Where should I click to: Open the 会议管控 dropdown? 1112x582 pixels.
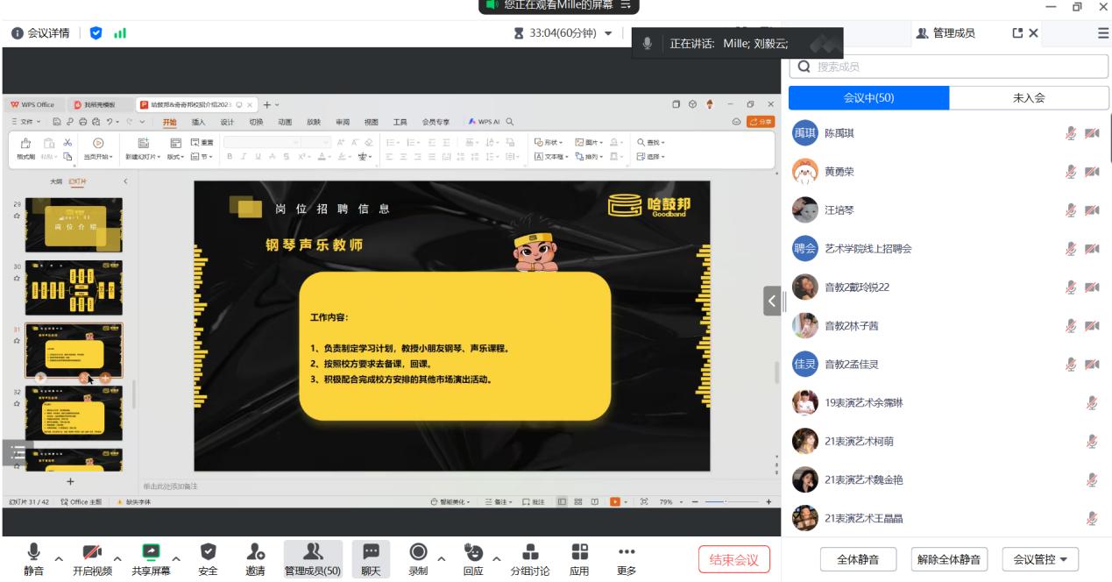coord(1039,559)
